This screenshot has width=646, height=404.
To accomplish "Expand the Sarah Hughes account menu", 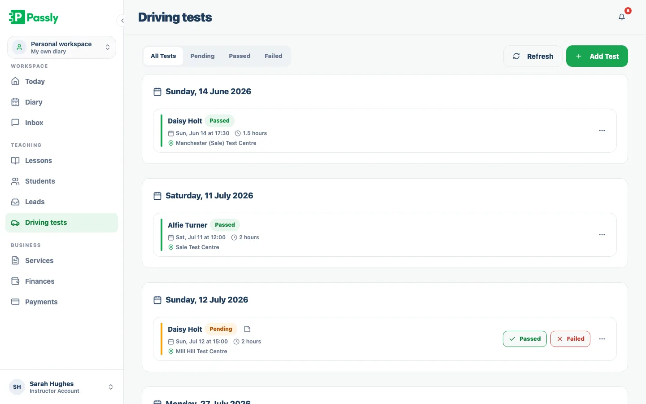I will click(x=62, y=387).
